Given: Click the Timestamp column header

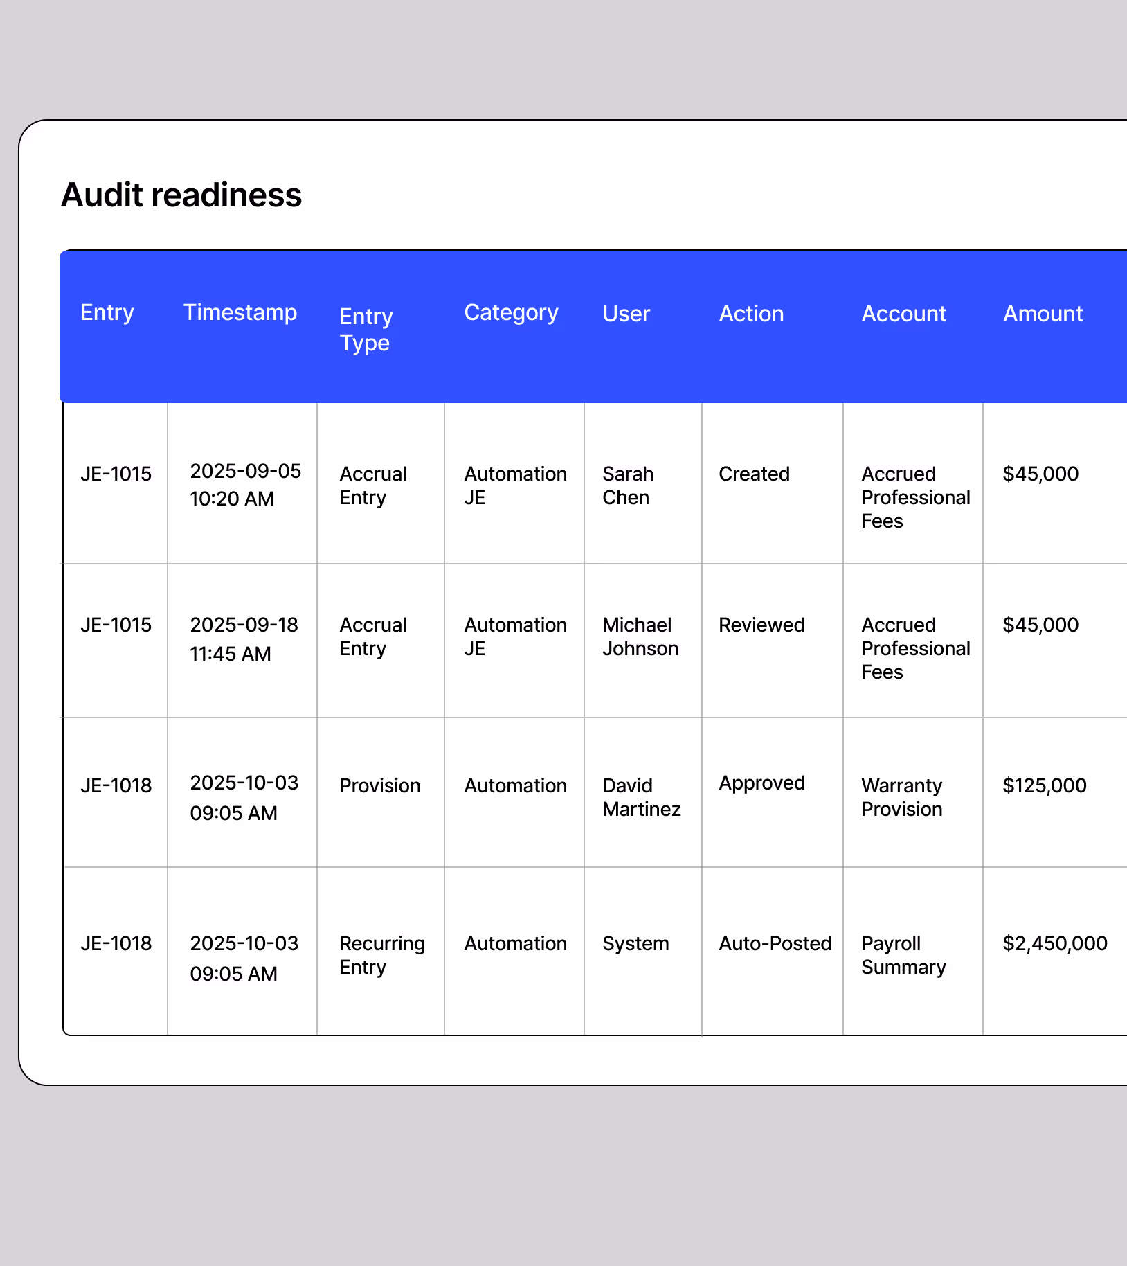Looking at the screenshot, I should [x=240, y=312].
